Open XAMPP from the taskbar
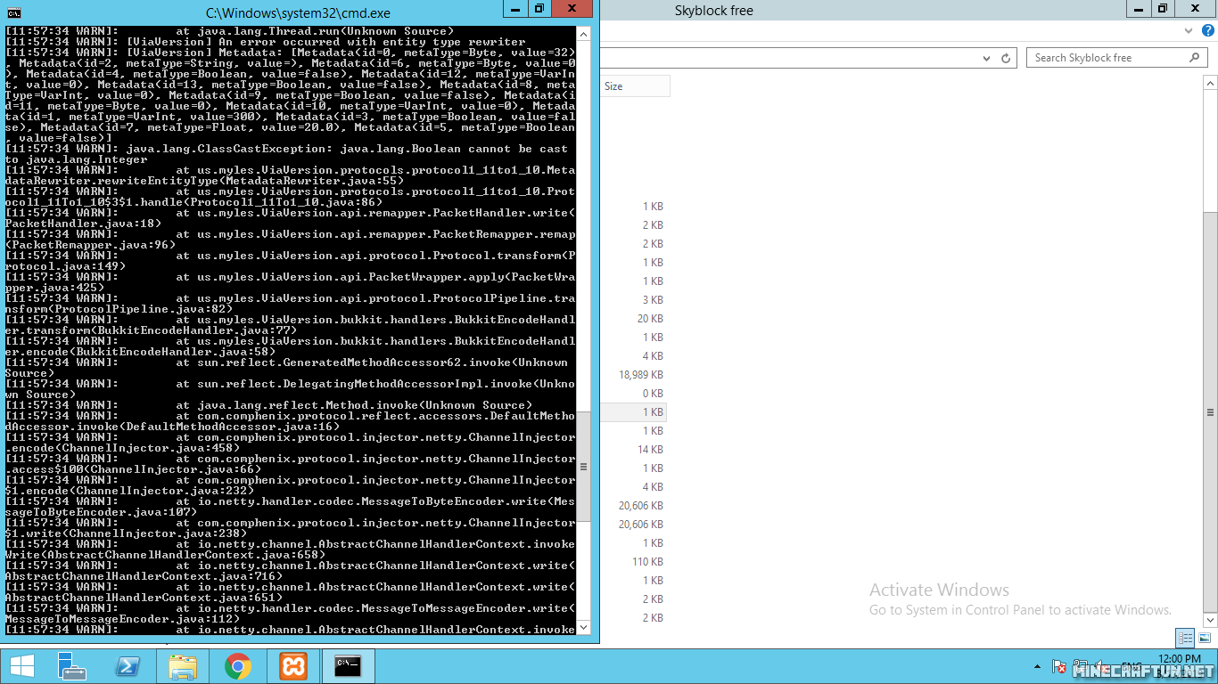1218x684 pixels. point(293,666)
